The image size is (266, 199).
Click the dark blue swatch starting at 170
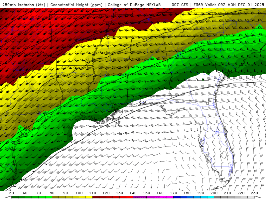177,197
